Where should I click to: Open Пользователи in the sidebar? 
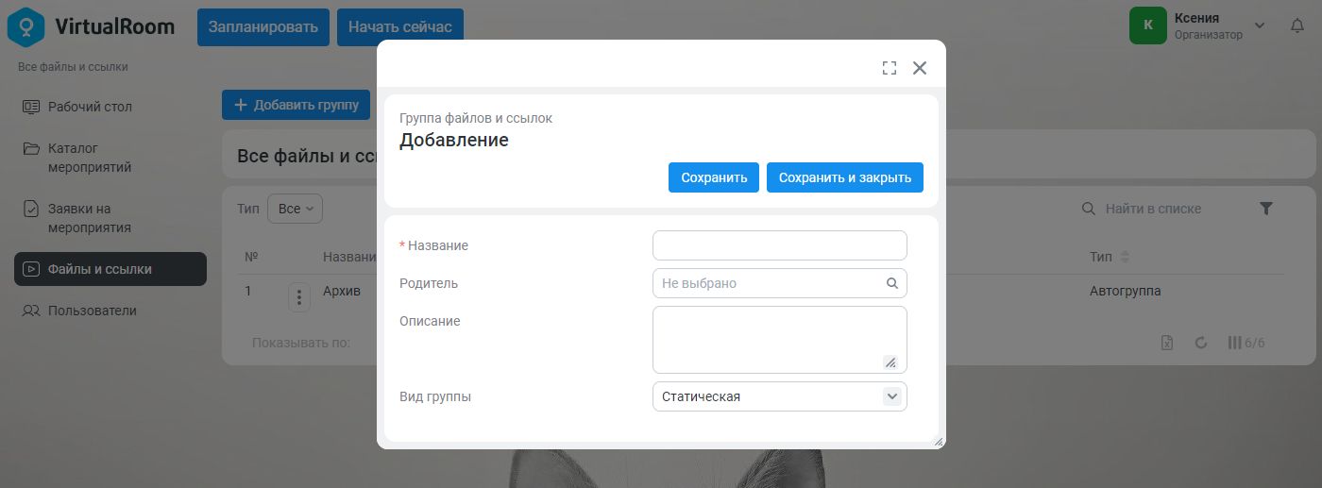(x=110, y=311)
